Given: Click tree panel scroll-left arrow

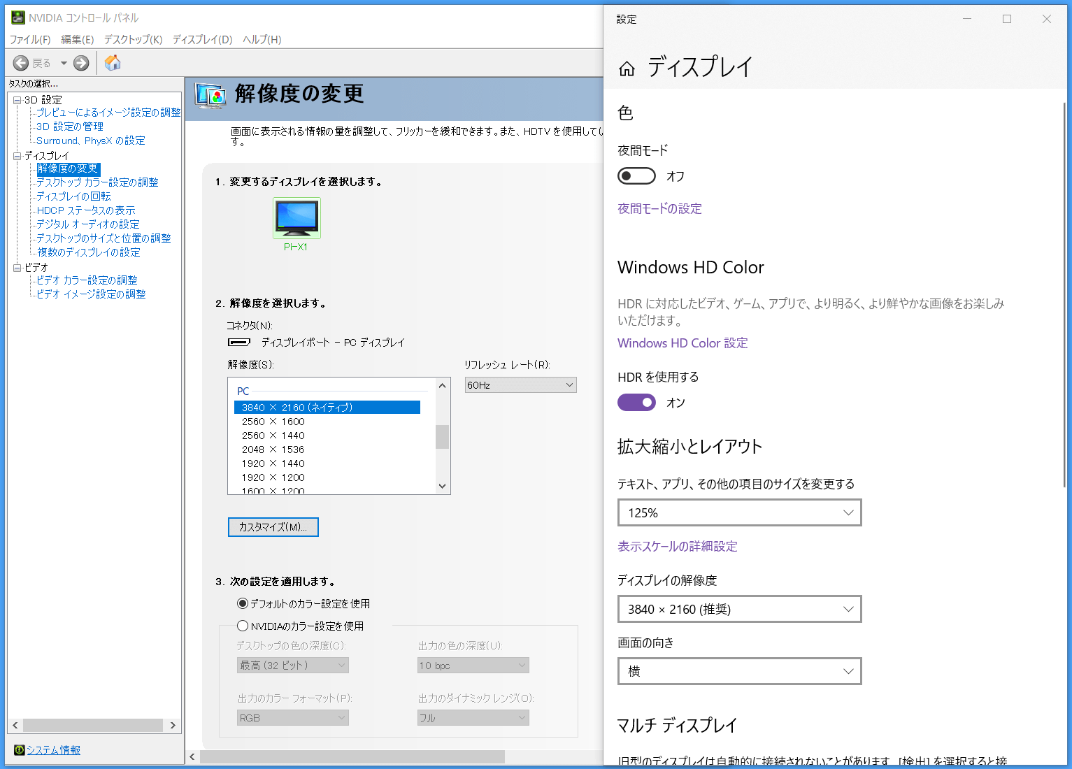Looking at the screenshot, I should [x=15, y=726].
